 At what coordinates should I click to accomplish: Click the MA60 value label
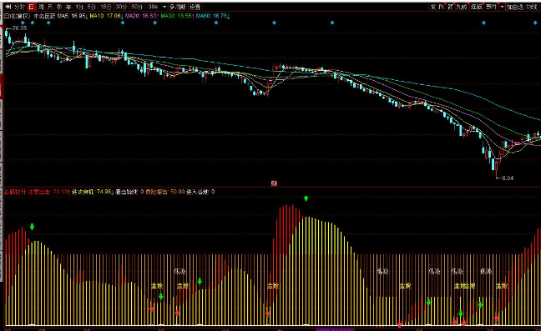click(x=212, y=16)
